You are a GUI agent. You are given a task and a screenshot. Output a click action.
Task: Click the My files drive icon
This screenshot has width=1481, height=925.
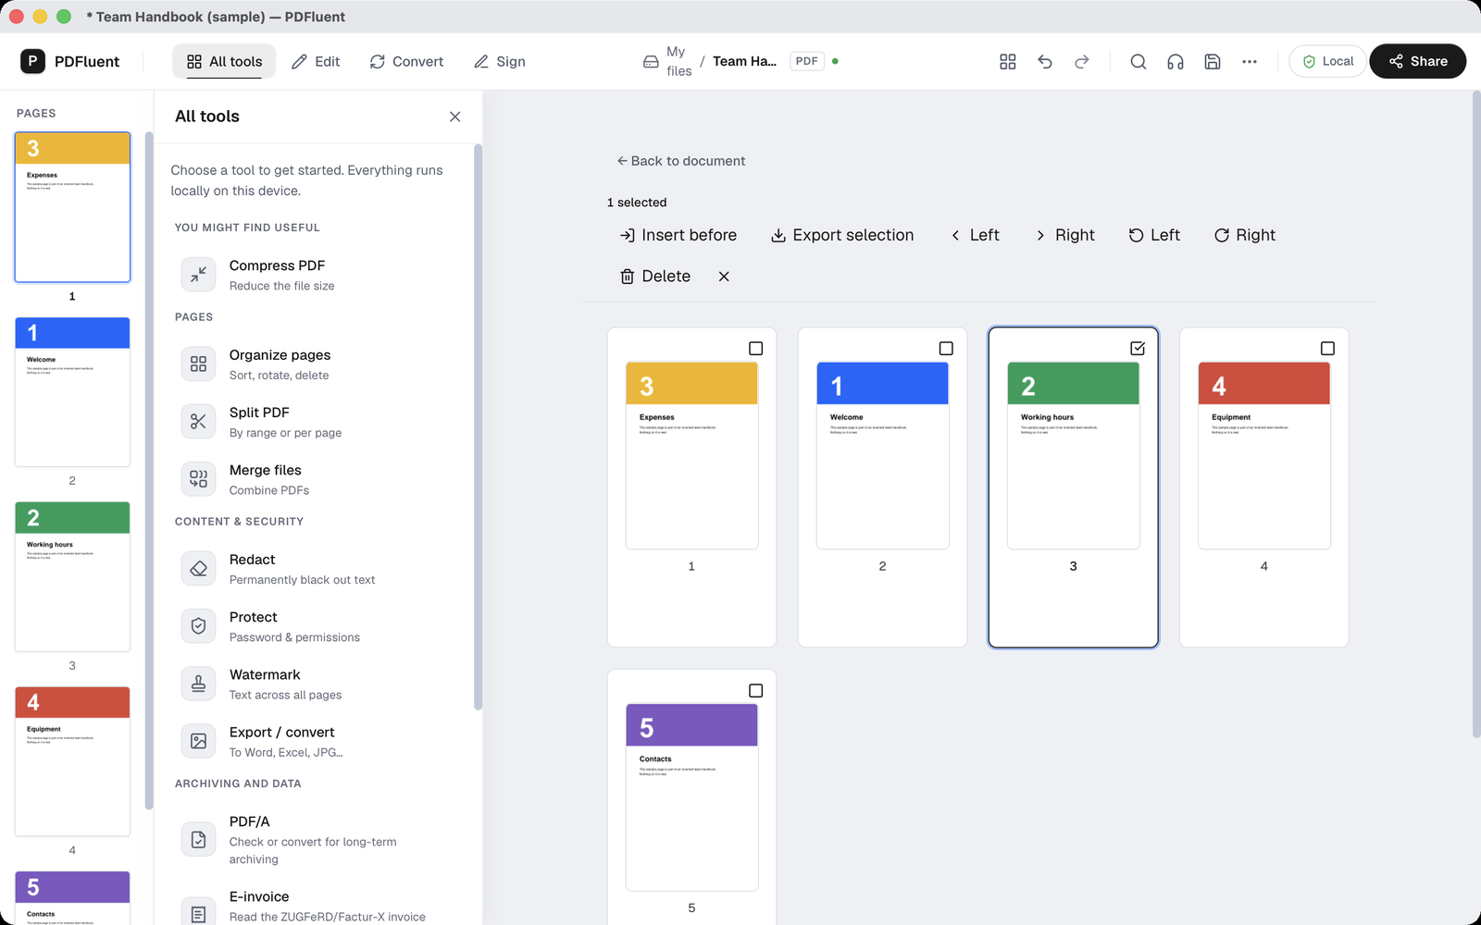[651, 62]
